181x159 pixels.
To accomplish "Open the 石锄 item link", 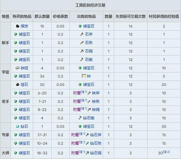I will 89,60.
